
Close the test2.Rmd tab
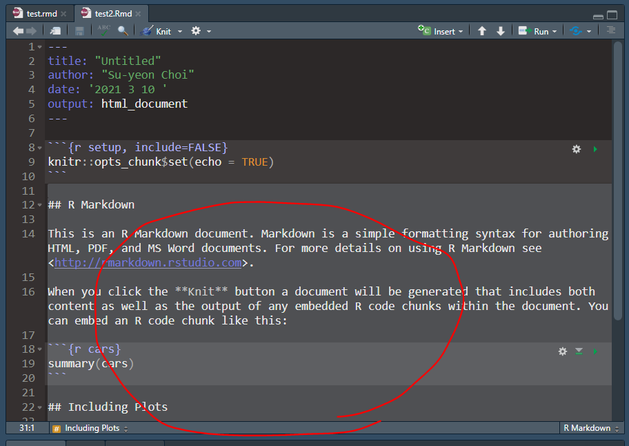pos(138,14)
